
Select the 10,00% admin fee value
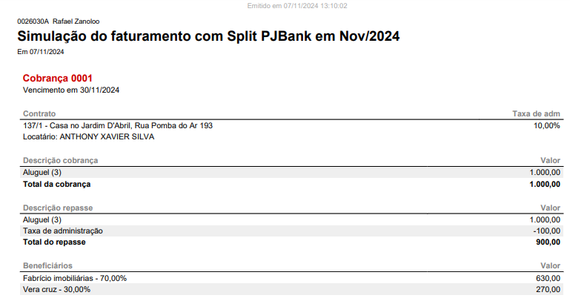point(547,126)
